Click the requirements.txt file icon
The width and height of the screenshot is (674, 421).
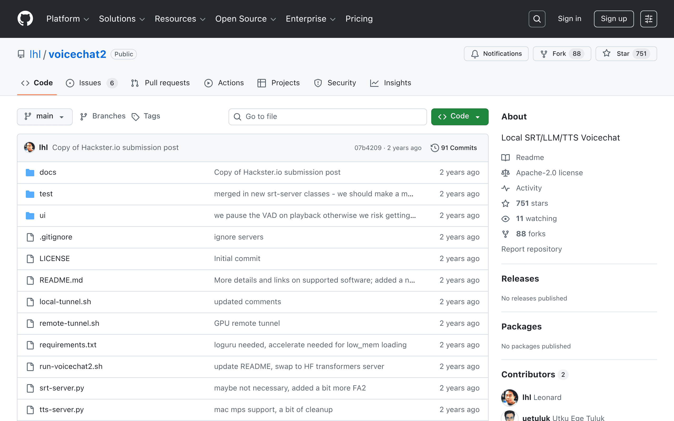point(30,345)
